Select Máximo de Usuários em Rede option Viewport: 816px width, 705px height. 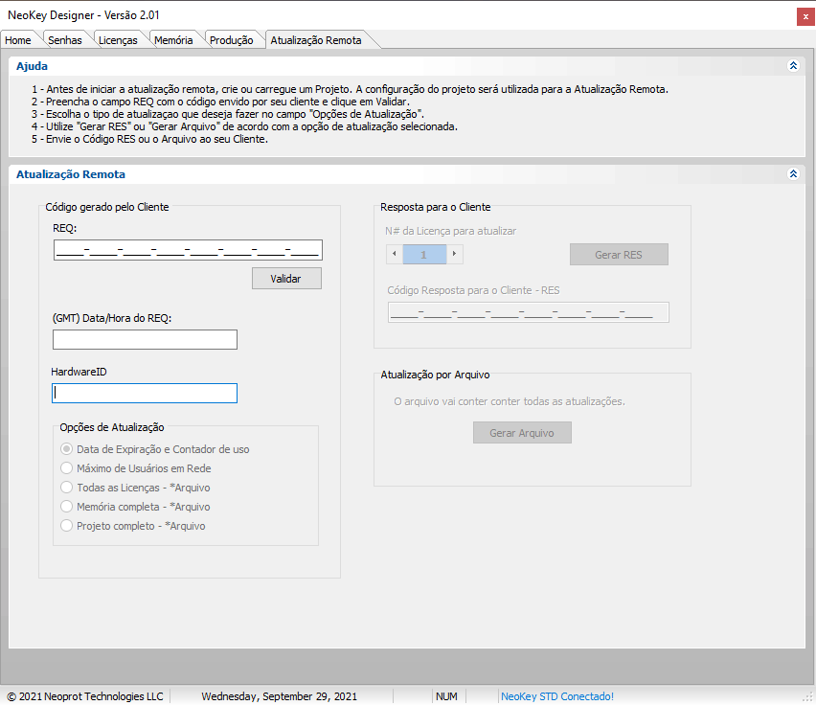pyautogui.click(x=67, y=468)
